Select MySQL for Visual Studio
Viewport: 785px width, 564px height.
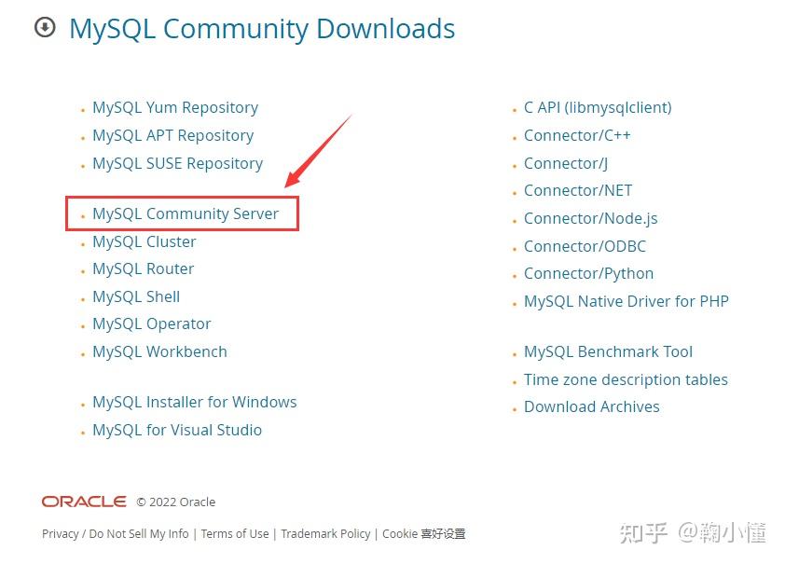177,431
